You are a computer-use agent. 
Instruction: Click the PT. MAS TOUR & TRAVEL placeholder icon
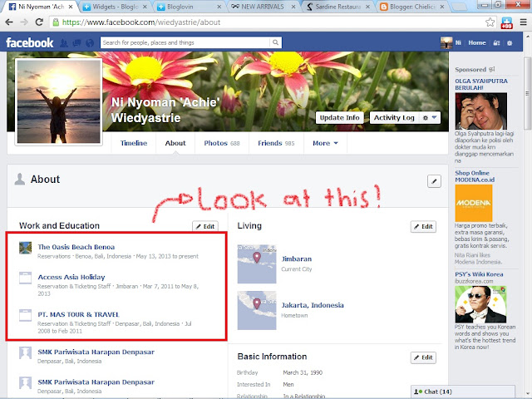[x=26, y=315]
